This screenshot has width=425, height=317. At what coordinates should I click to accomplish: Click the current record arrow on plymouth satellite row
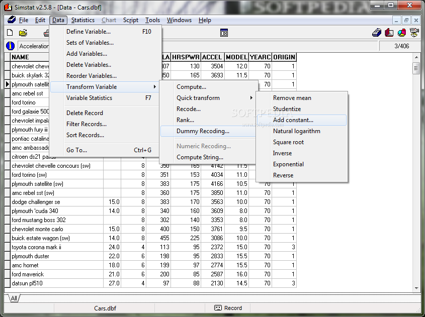click(x=8, y=84)
